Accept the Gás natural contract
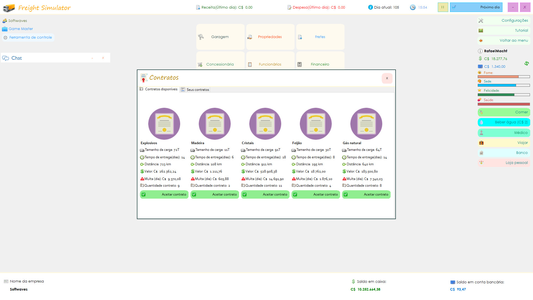The image size is (533, 300). click(x=366, y=194)
